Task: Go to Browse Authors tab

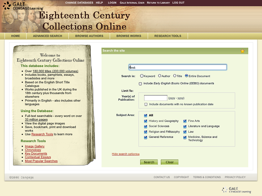Action: (x=89, y=36)
